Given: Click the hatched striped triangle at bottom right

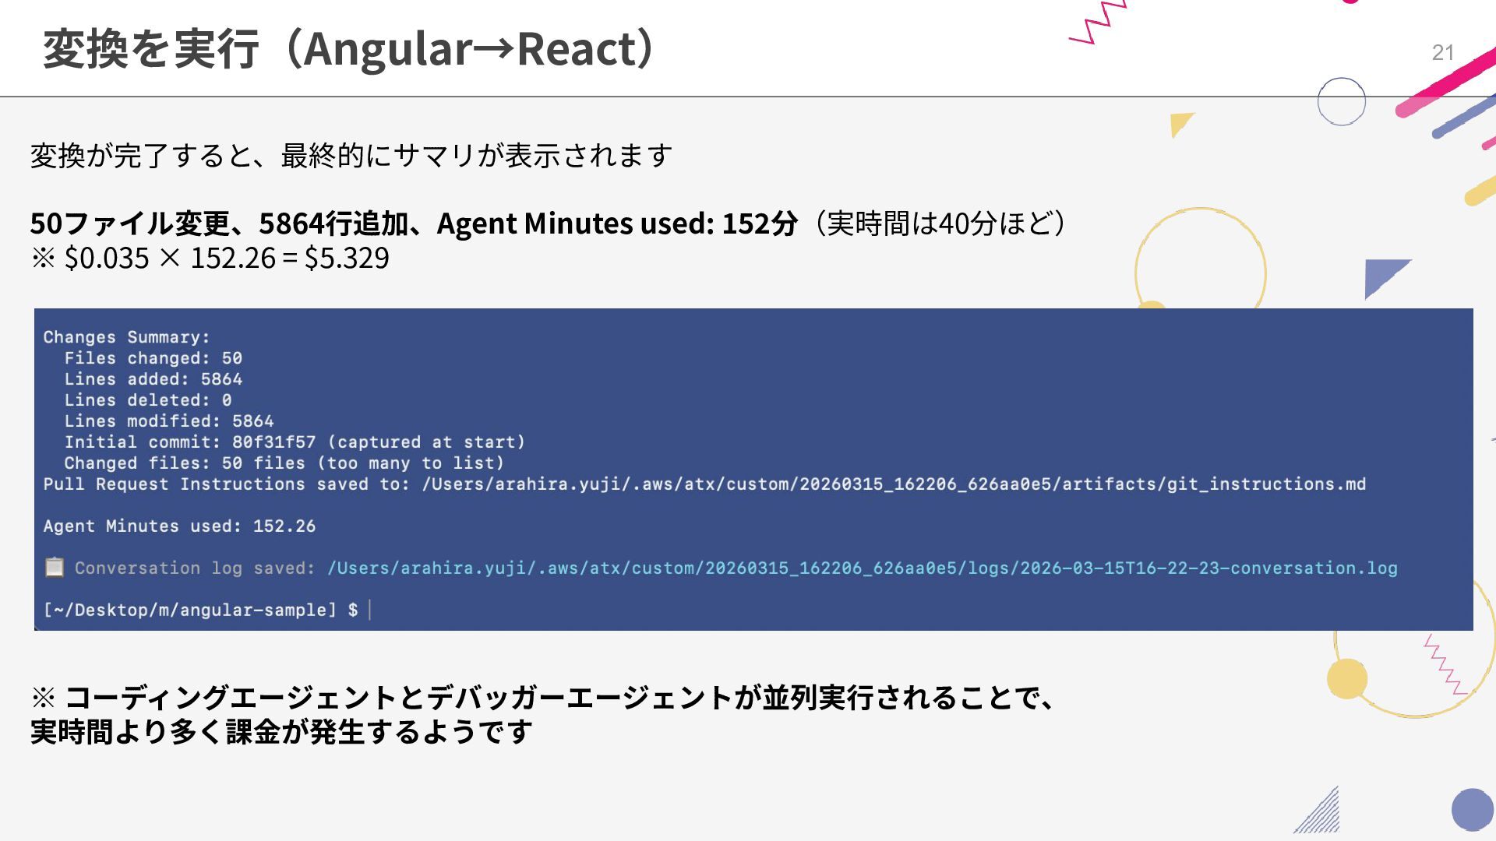Looking at the screenshot, I should 1325,816.
